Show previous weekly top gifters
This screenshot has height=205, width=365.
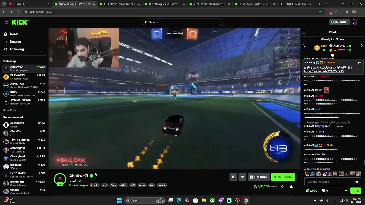[304, 46]
